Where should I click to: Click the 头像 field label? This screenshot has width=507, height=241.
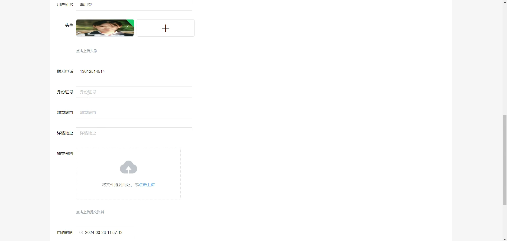(69, 25)
